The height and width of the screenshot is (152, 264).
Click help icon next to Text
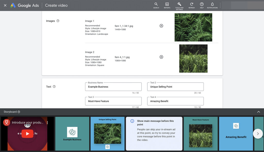coord(54,87)
